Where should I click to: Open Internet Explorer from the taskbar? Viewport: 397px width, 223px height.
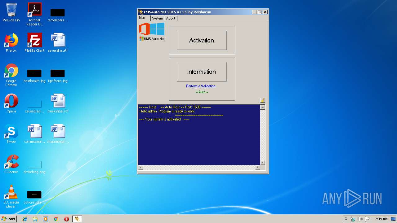coord(25,219)
